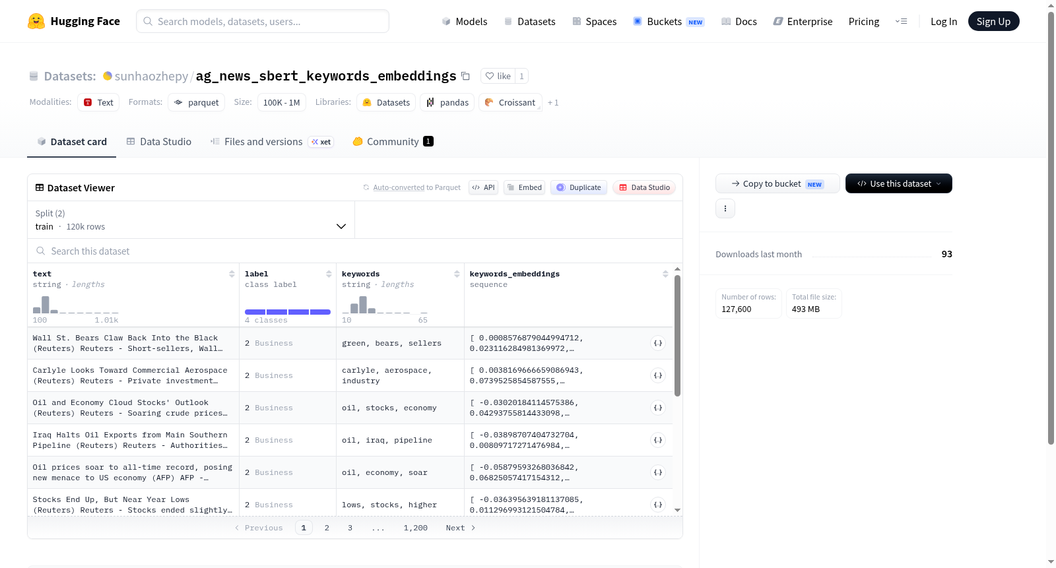Go to Models in the top navigation
Viewport: 1056px width, 568px height.
(x=465, y=21)
